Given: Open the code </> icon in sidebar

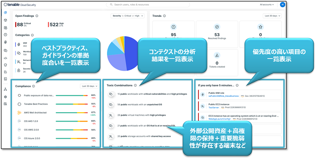Looking at the screenshot, I should click(x=5, y=58).
